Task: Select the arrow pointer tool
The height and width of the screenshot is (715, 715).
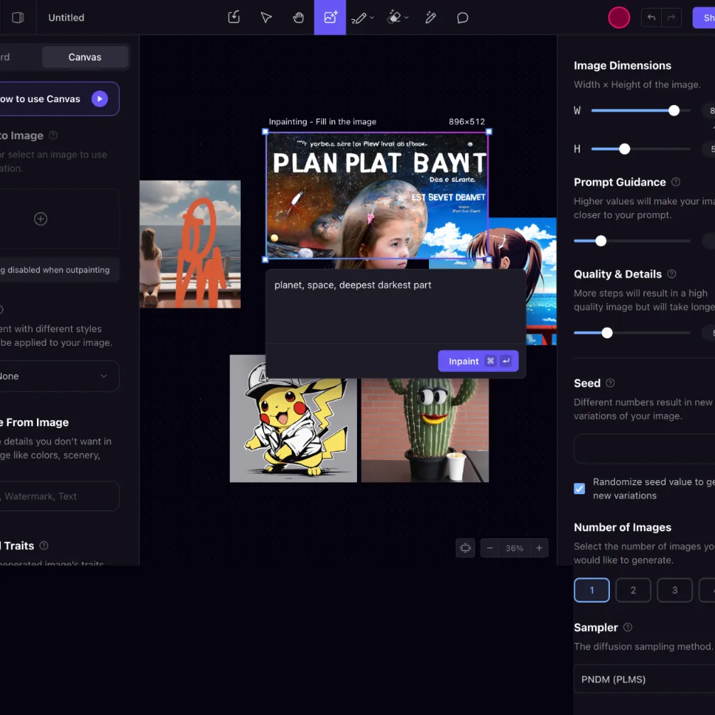Action: coord(266,18)
